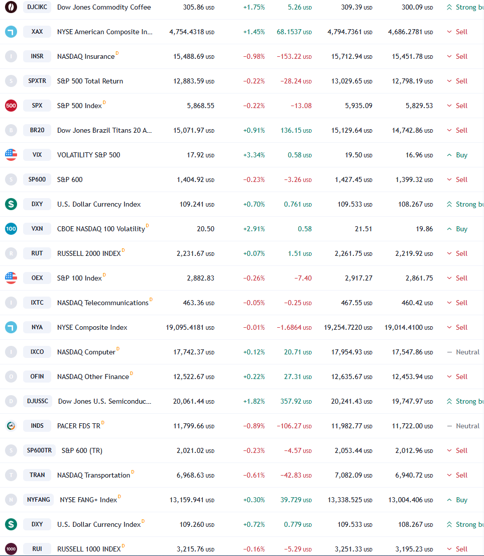Open the VIX ticker badge
Viewport: 484px width, 556px height.
coord(37,155)
